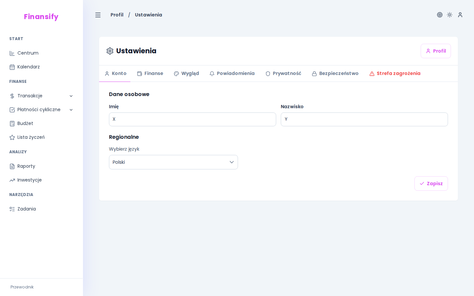
Task: Open Inwestycje via the trend icon
Action: (x=13, y=180)
